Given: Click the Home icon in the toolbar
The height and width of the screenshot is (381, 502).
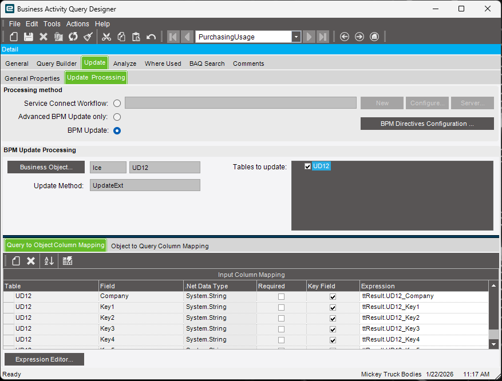Looking at the screenshot, I should 374,37.
